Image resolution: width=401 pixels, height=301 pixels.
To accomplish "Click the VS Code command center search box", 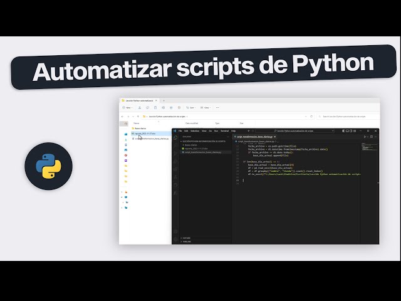I will coord(295,131).
